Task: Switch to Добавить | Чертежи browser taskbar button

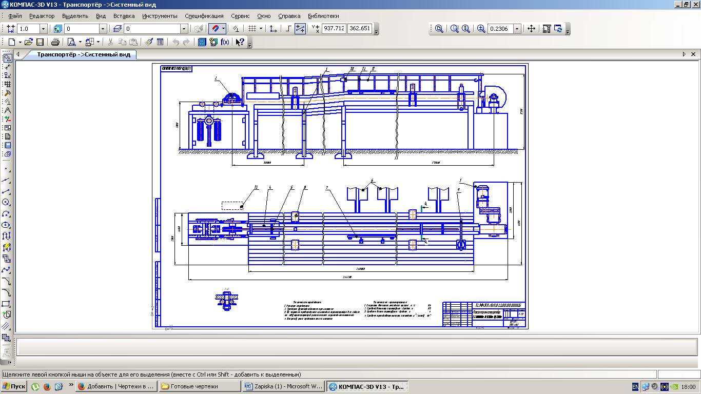Action: pyautogui.click(x=116, y=386)
